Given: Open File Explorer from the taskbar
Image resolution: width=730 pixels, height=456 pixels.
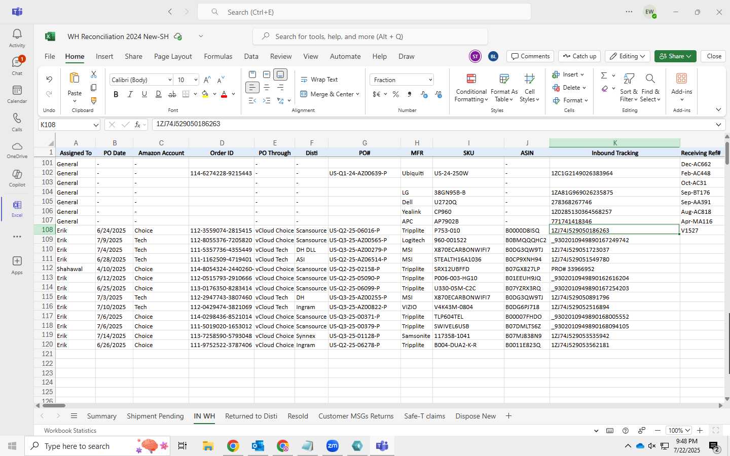Looking at the screenshot, I should pos(208,446).
